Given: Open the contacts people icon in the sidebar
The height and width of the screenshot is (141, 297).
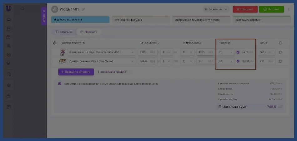Looking at the screenshot, I should tap(8, 46).
